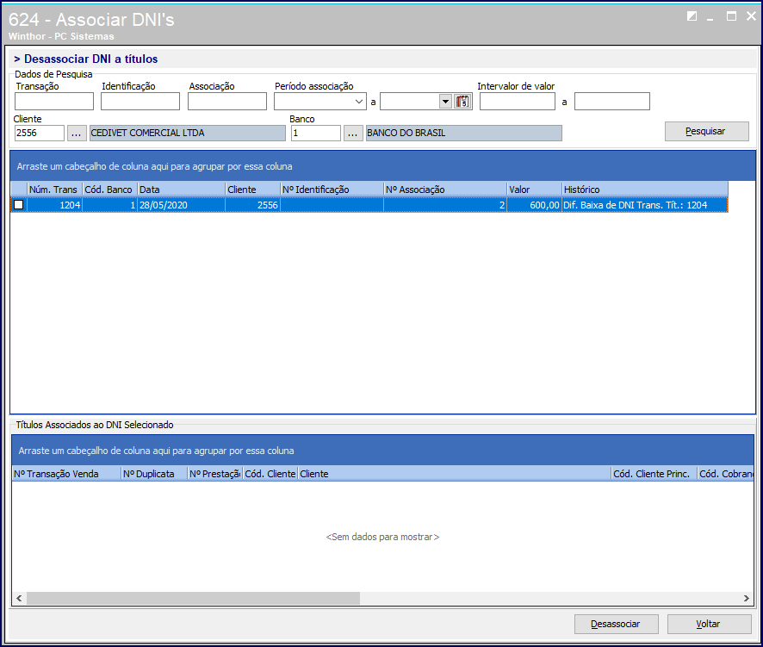
Task: Sort by Cód. Cobrança column header
Action: click(725, 474)
